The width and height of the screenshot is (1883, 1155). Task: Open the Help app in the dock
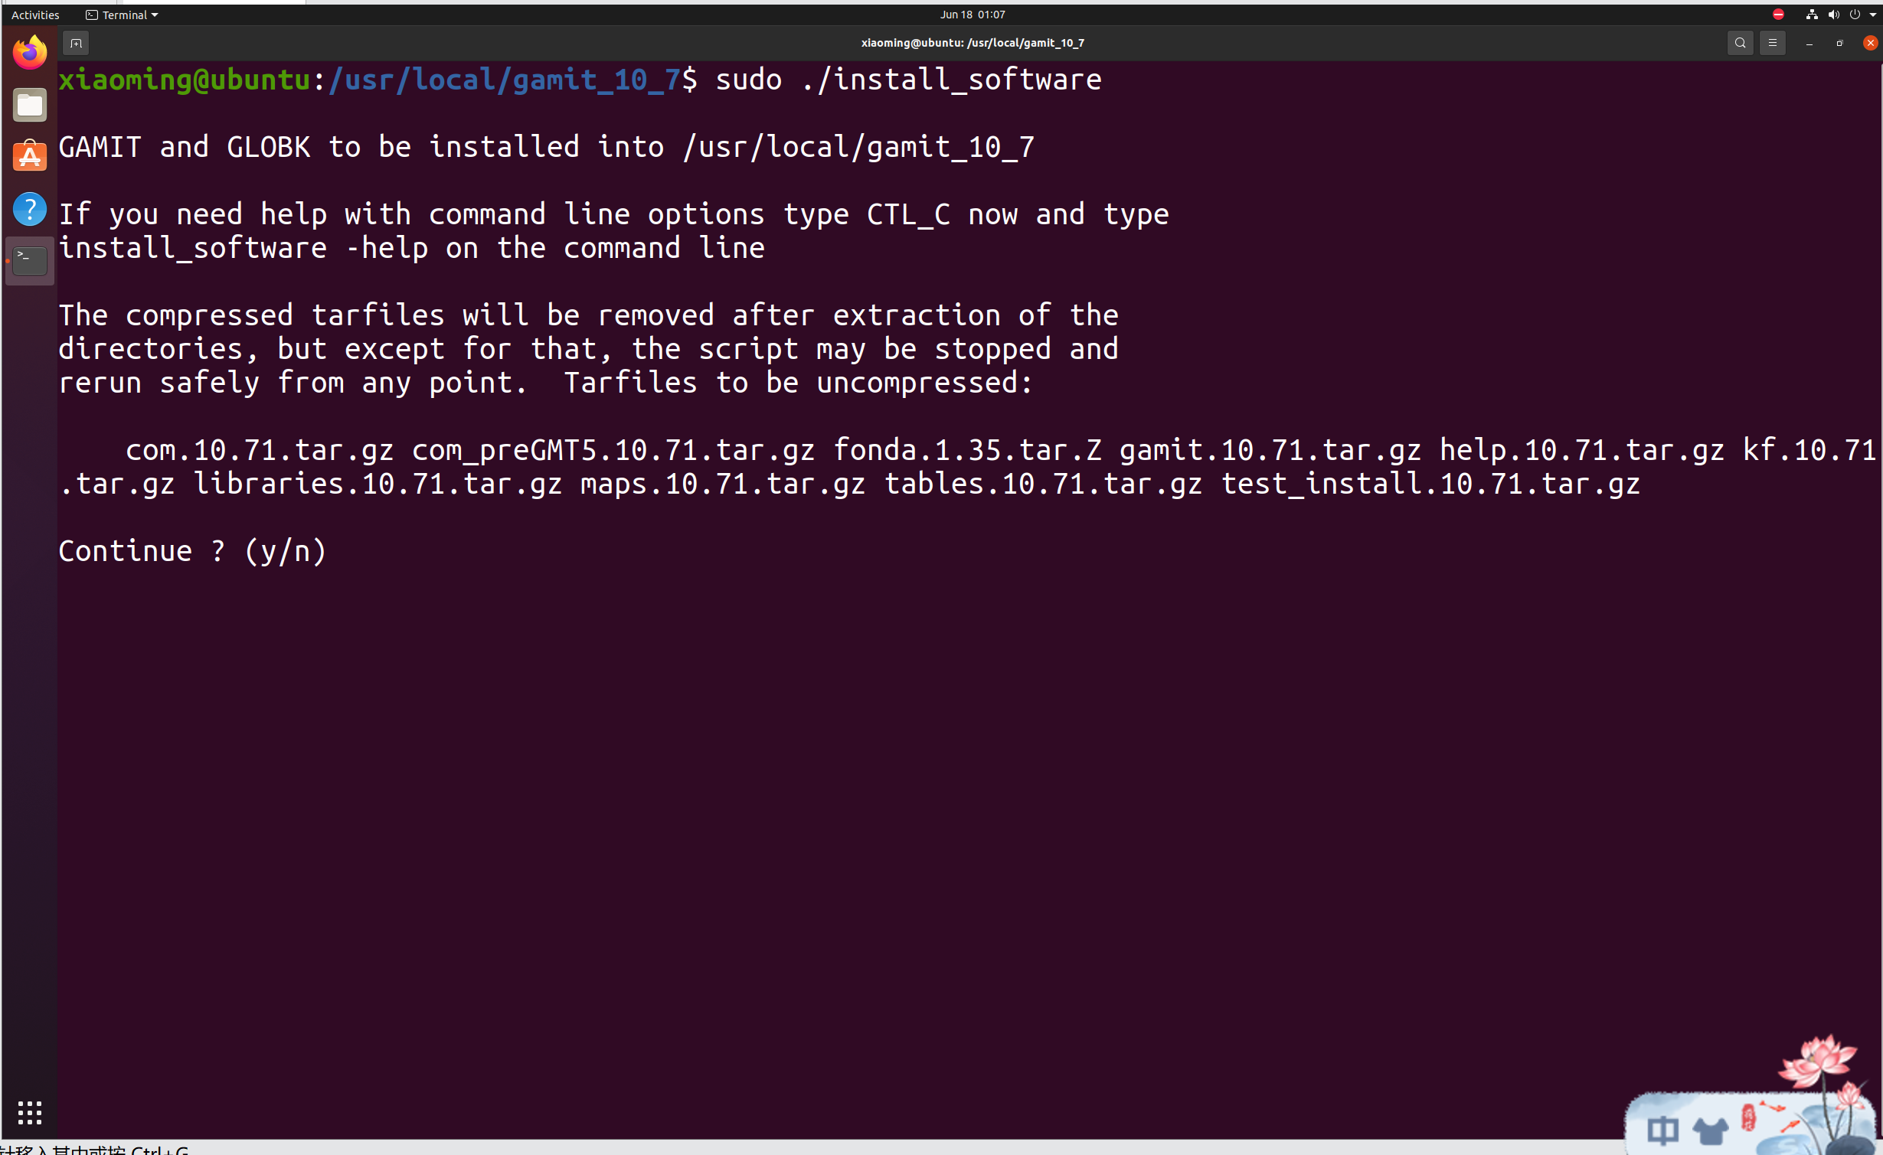[29, 208]
